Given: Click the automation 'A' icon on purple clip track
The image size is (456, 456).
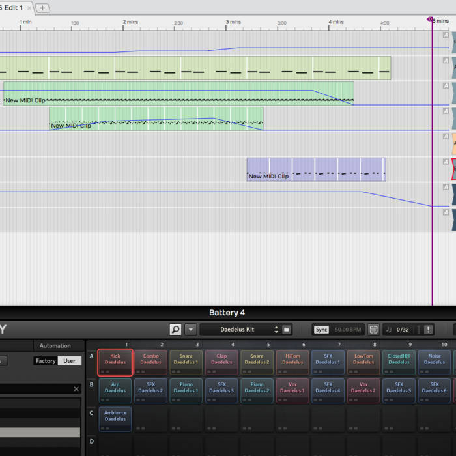Looking at the screenshot, I should coord(446,162).
